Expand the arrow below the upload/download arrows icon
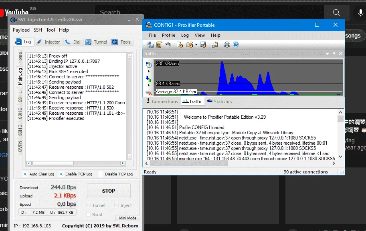366x231 pixels. 149,86
